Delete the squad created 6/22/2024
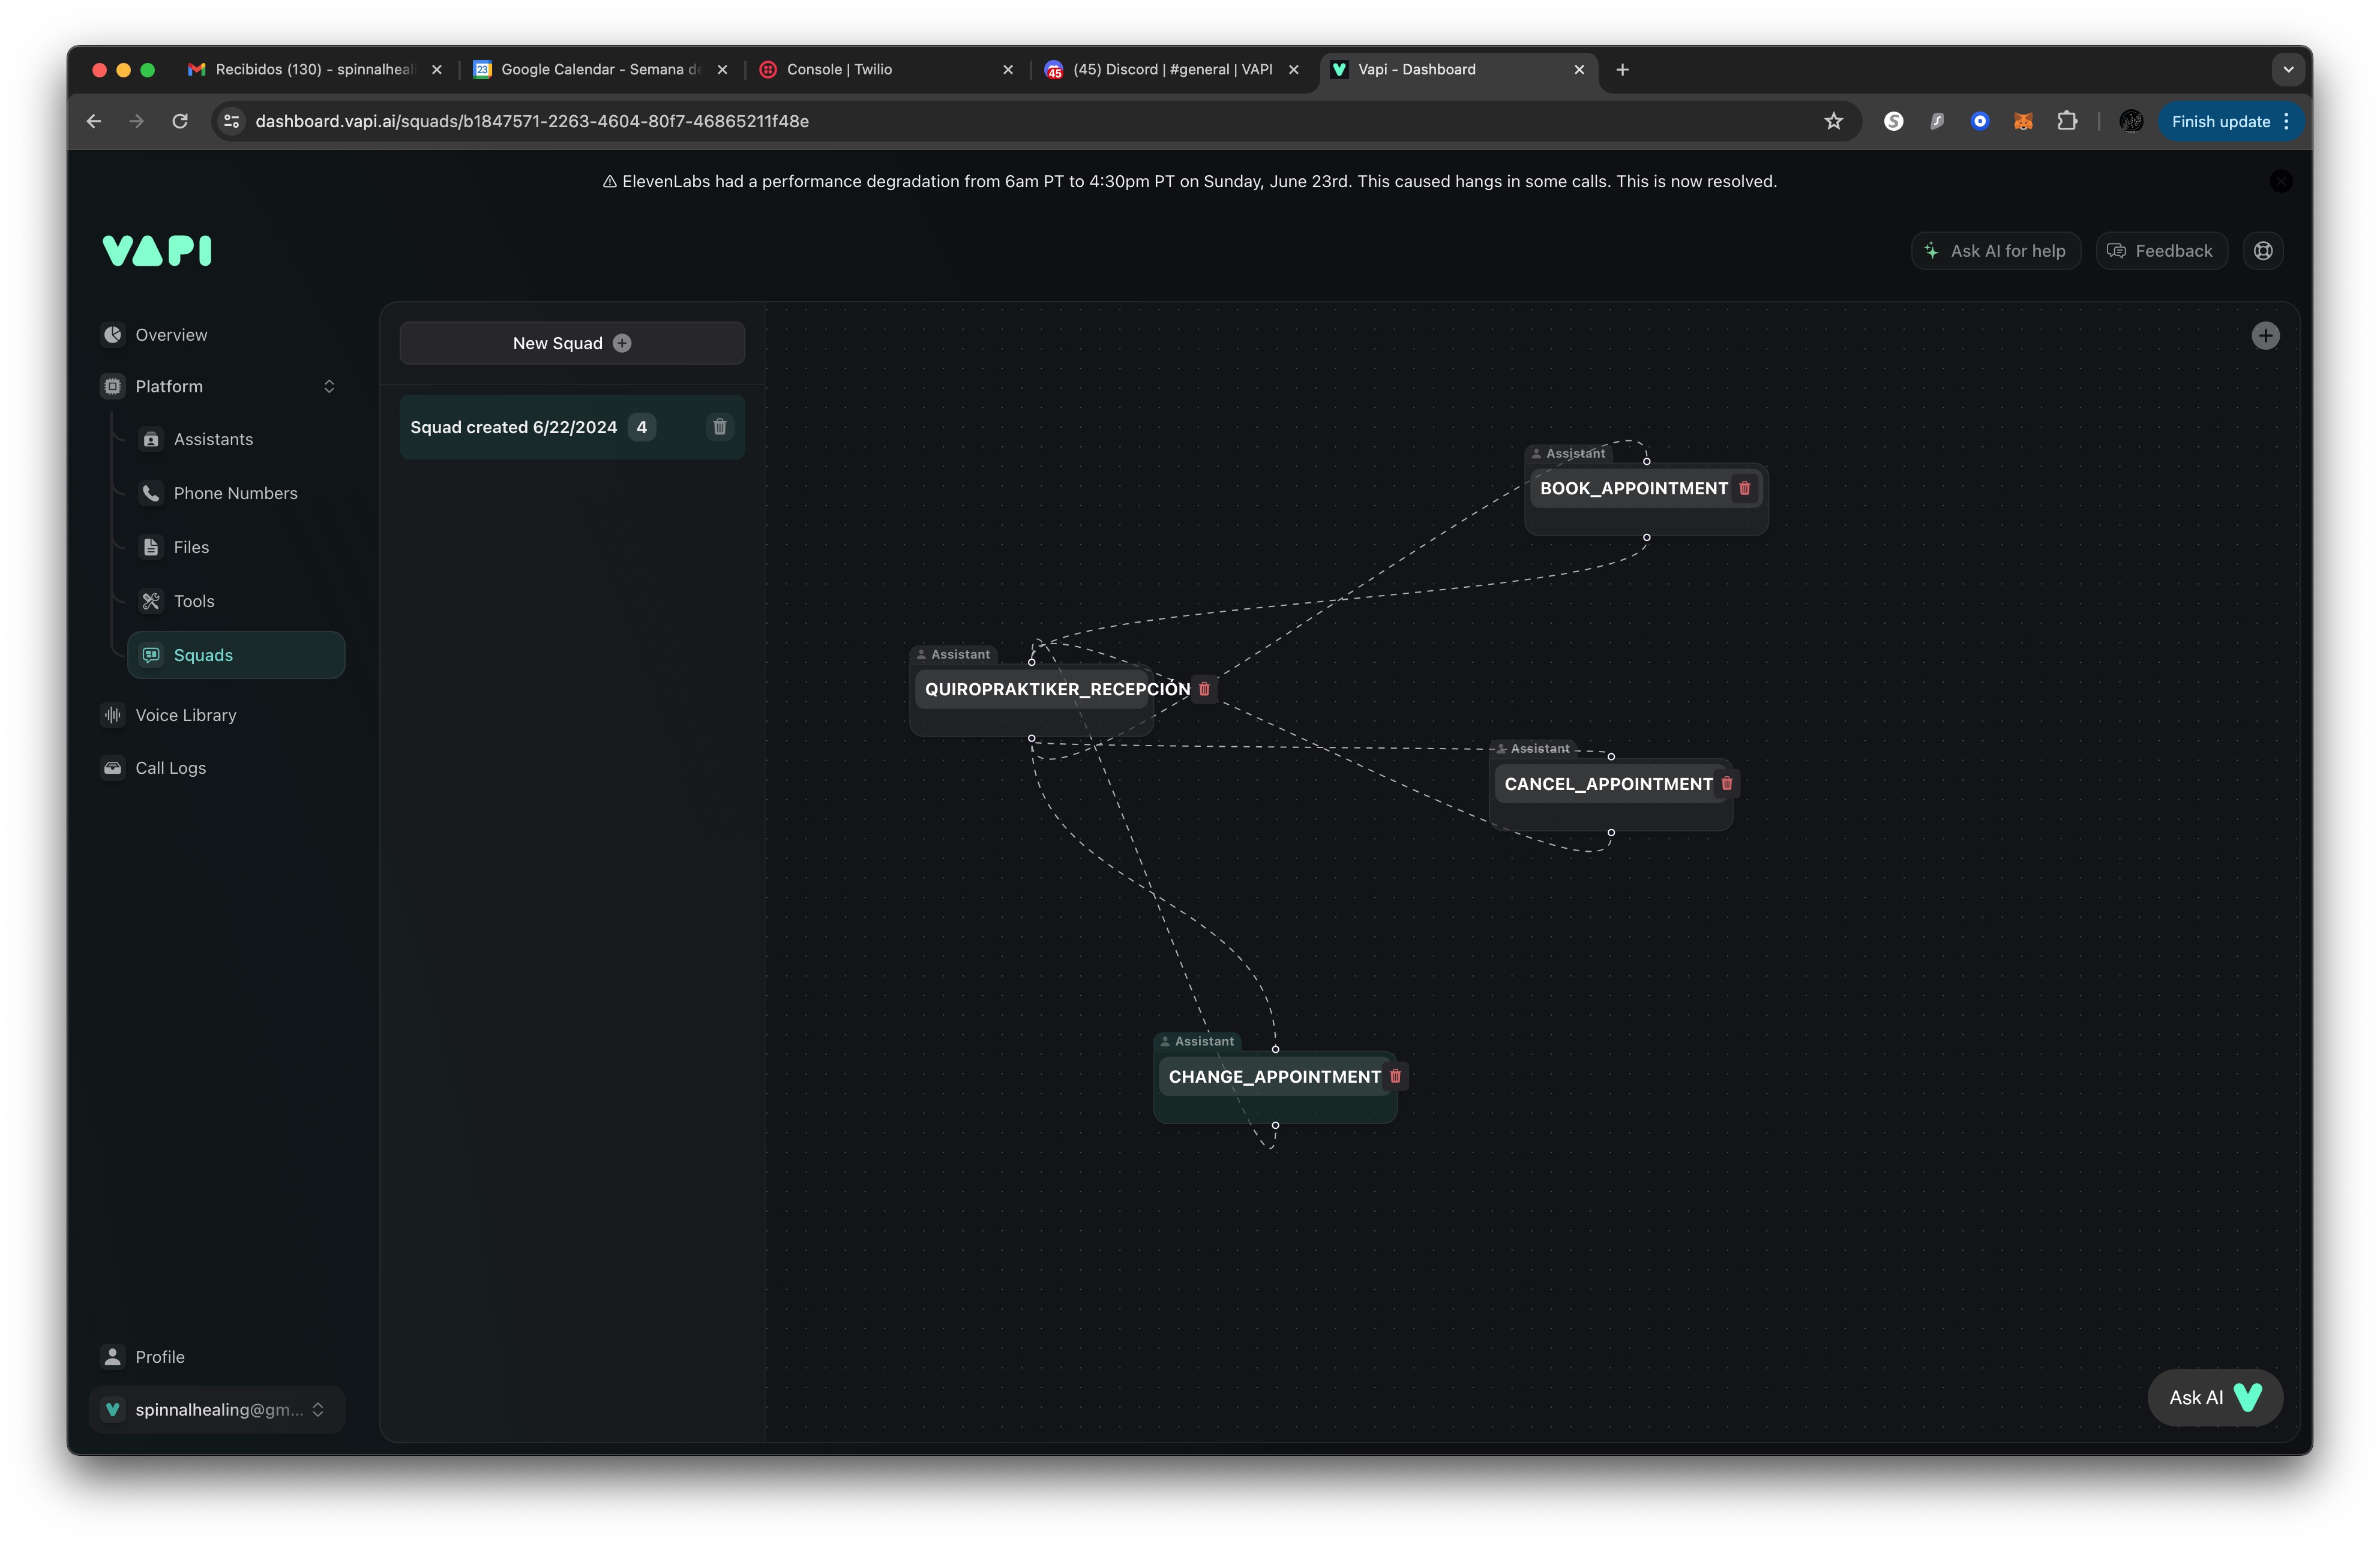 tap(719, 426)
